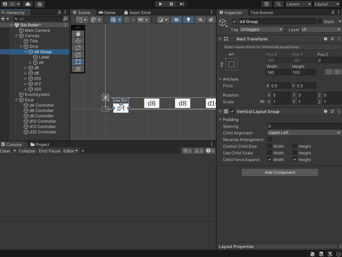The width and height of the screenshot is (342, 257).
Task: Toggle d4 Group active checkbox
Action: click(234, 21)
